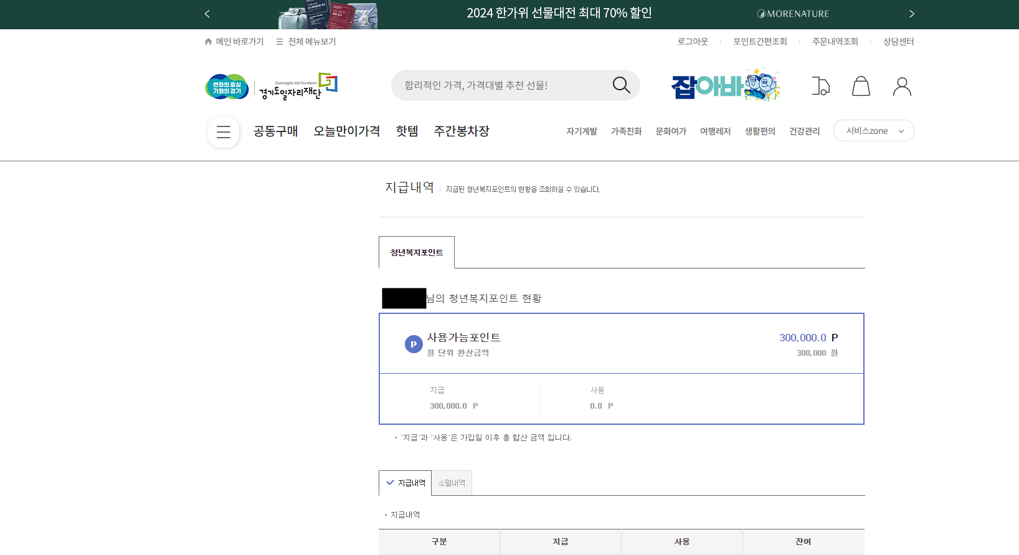Click the MORENATURE banner logo
This screenshot has height=555, width=1019.
point(793,14)
